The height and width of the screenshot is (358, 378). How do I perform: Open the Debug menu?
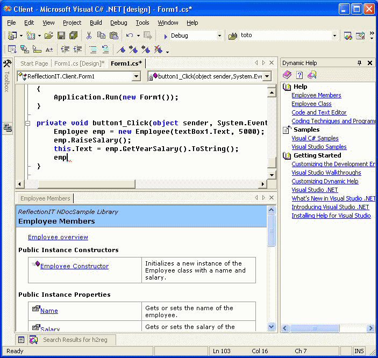pos(119,23)
